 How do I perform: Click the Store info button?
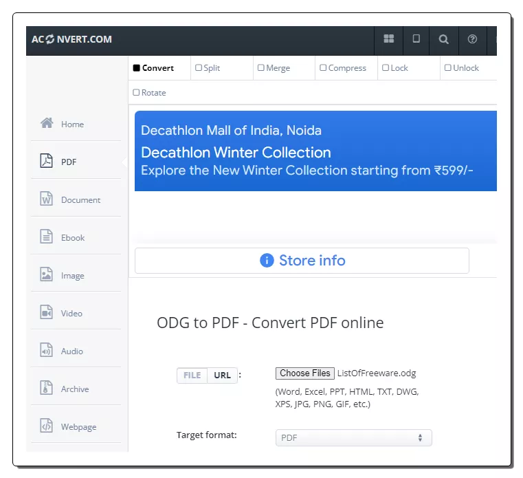[x=302, y=261]
